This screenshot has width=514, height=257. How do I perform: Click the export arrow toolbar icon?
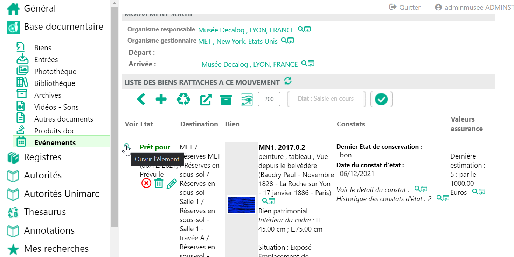(206, 100)
